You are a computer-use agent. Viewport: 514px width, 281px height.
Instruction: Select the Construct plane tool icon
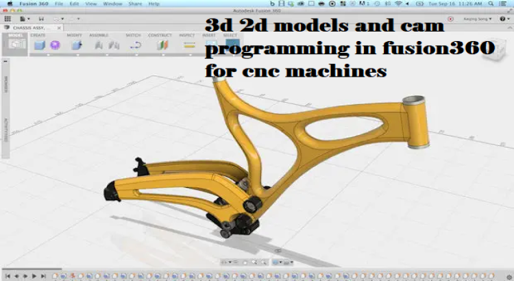pos(162,45)
